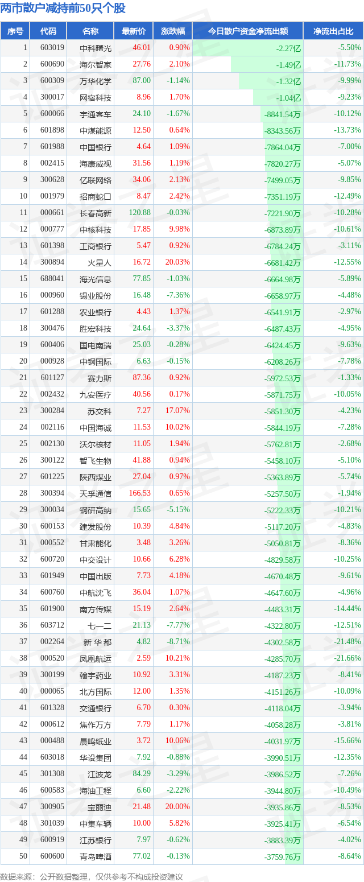Select stock name 中航沈飞
364x882 pixels.
tap(96, 592)
